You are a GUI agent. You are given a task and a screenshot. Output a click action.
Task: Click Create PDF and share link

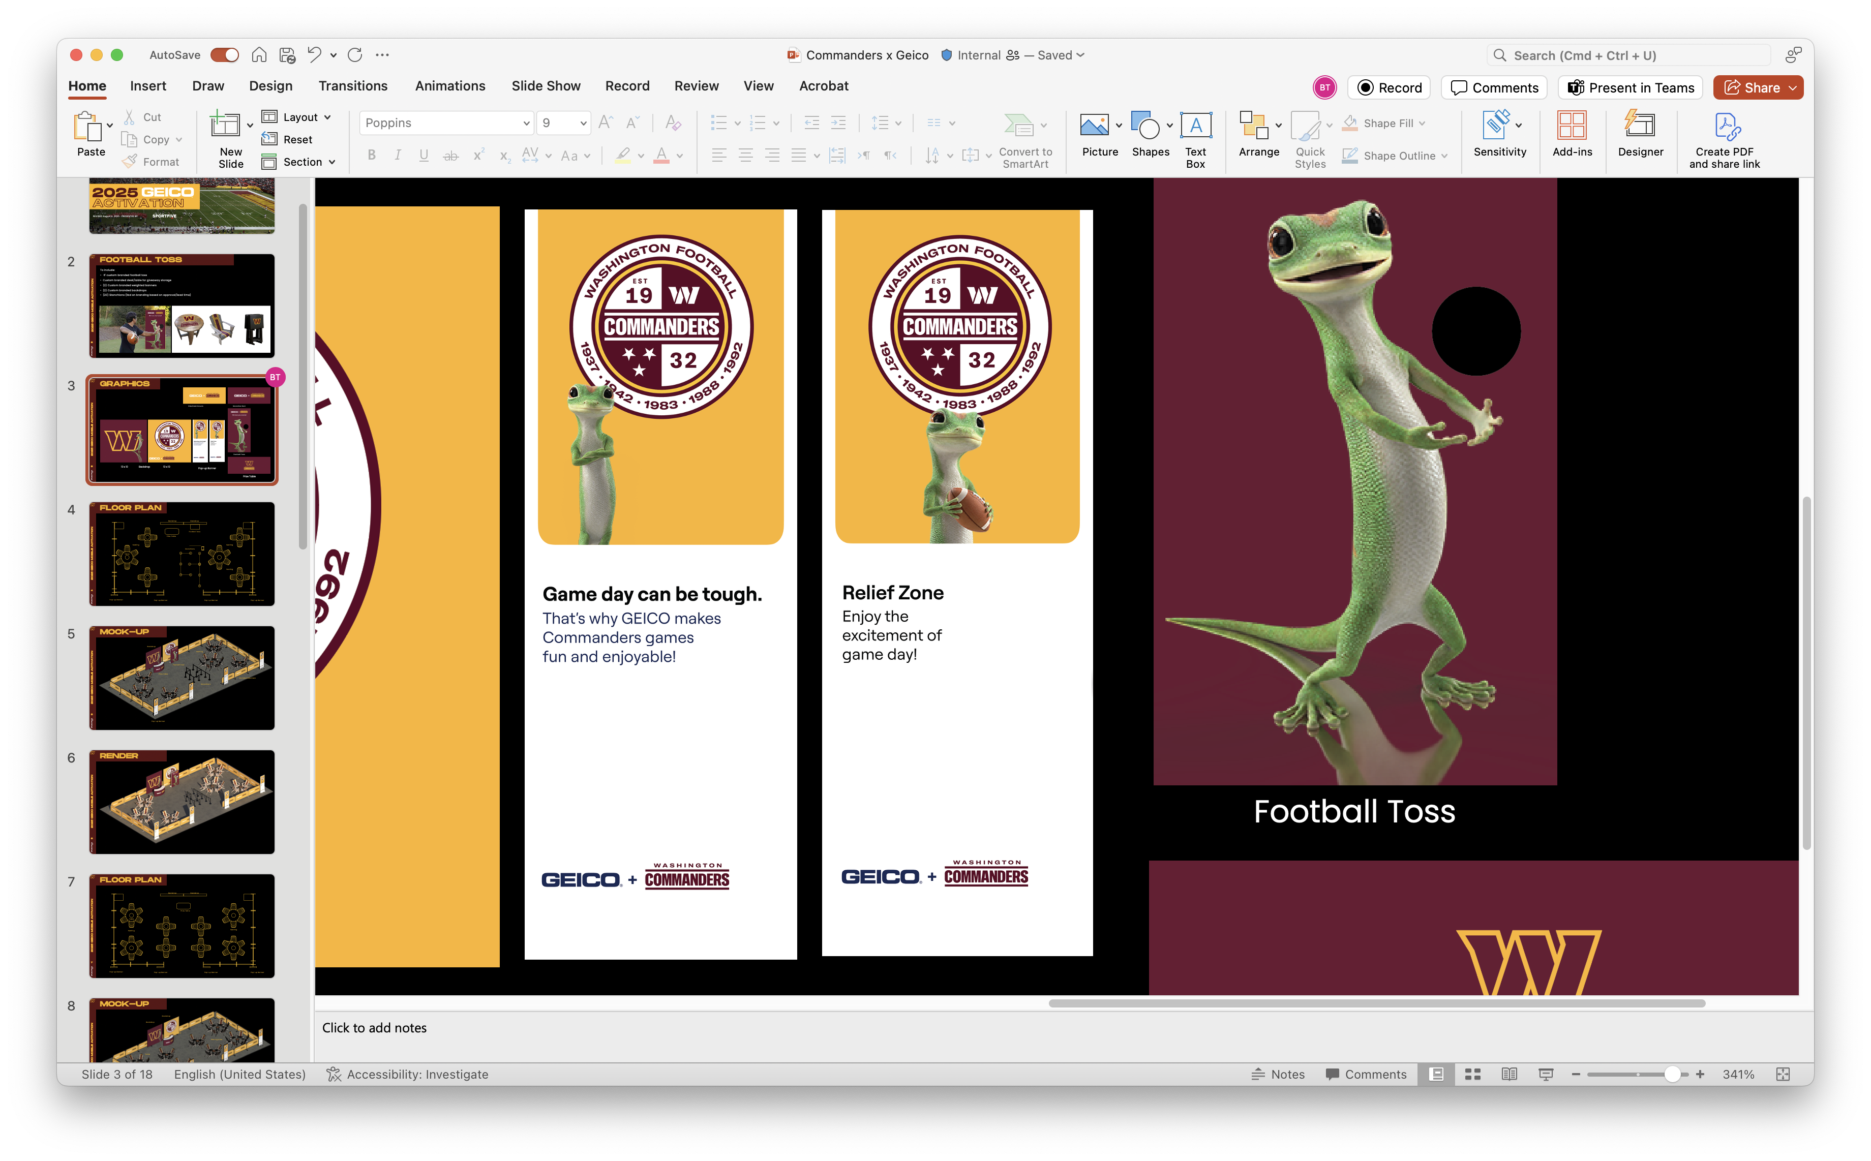[1724, 141]
